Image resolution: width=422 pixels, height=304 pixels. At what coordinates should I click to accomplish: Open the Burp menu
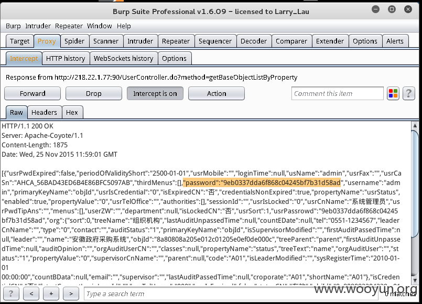13,26
